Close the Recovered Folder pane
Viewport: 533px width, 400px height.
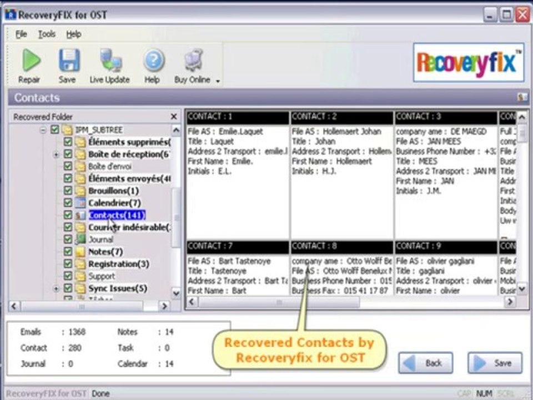pyautogui.click(x=174, y=117)
